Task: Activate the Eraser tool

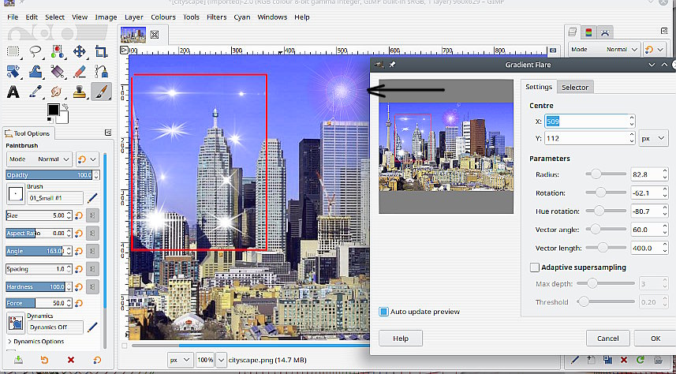Action: pos(80,72)
